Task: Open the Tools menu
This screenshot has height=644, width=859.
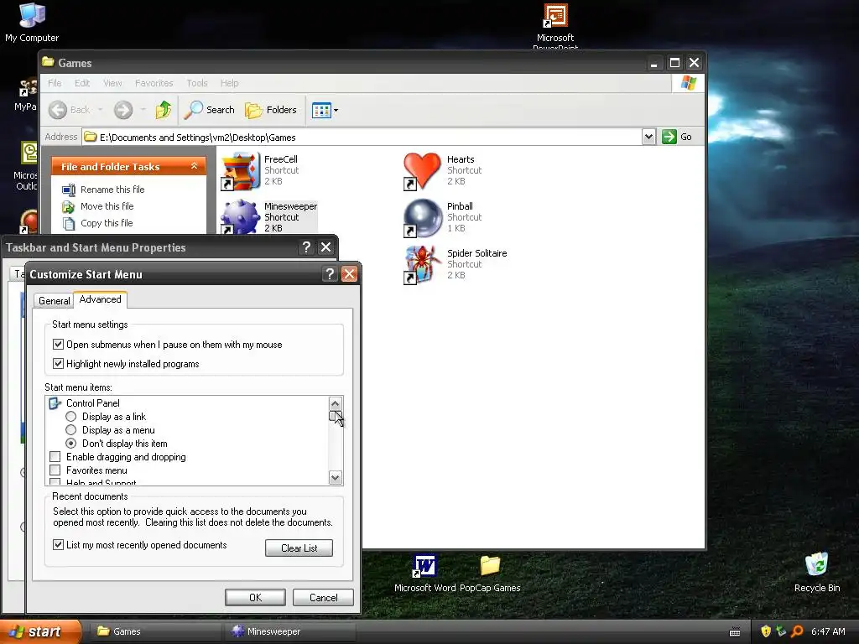Action: pyautogui.click(x=196, y=83)
